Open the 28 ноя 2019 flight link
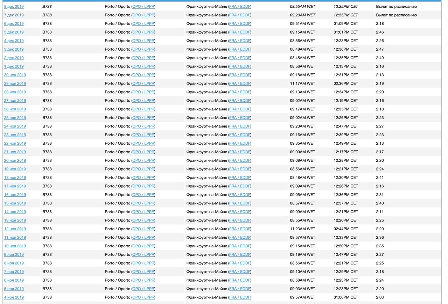The image size is (448, 304). click(15, 92)
